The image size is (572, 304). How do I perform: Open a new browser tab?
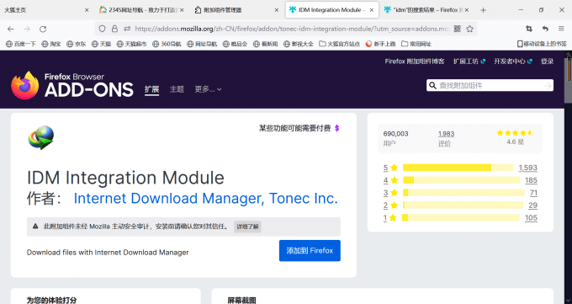coord(484,10)
